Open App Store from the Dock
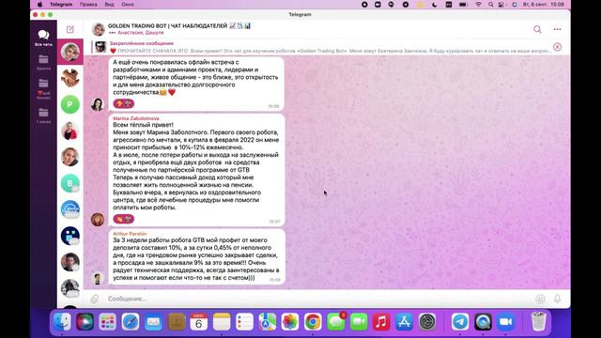 click(x=404, y=321)
